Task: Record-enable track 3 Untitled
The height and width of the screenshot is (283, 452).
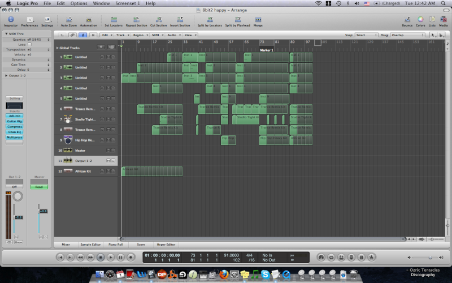Action: pyautogui.click(x=102, y=78)
